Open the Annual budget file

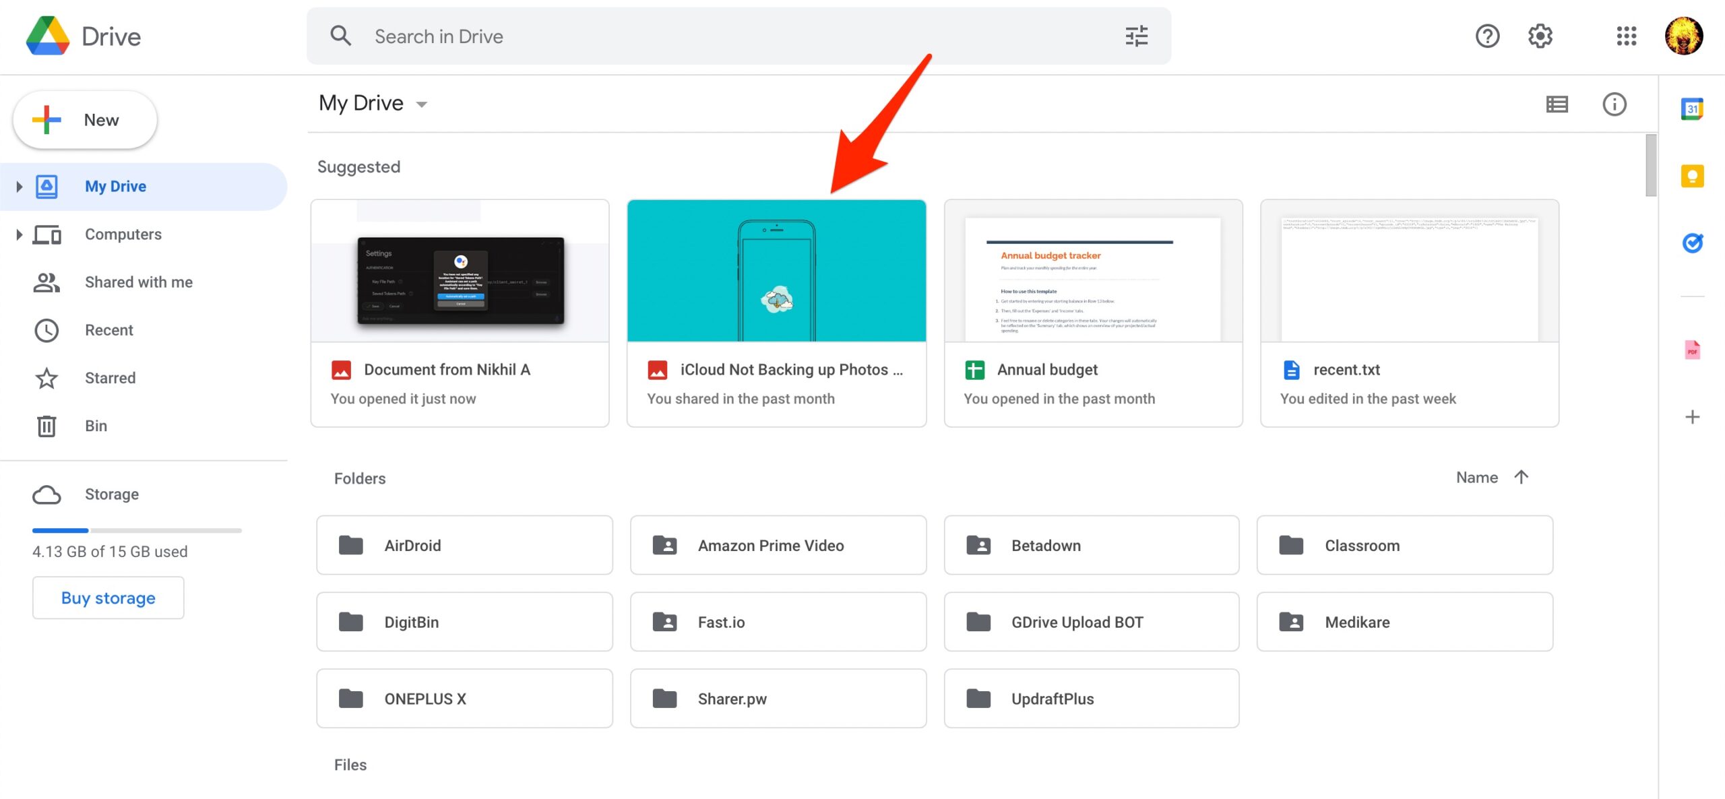click(x=1092, y=311)
